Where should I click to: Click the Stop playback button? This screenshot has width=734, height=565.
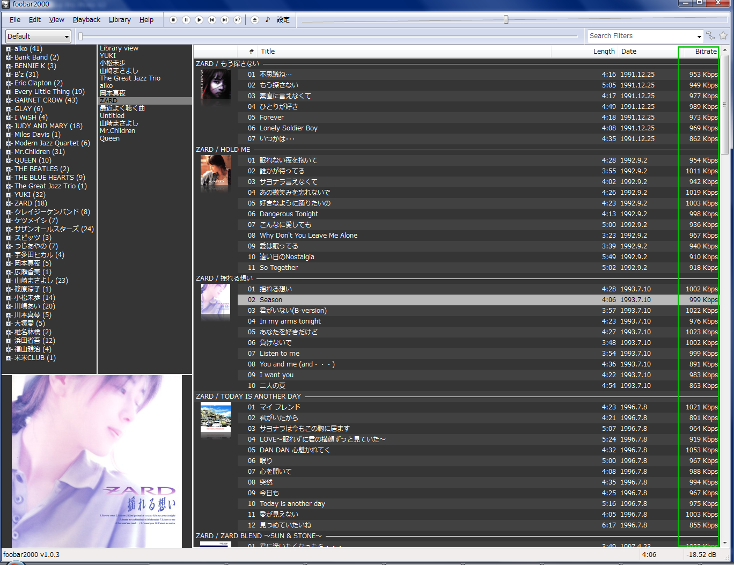coord(173,20)
